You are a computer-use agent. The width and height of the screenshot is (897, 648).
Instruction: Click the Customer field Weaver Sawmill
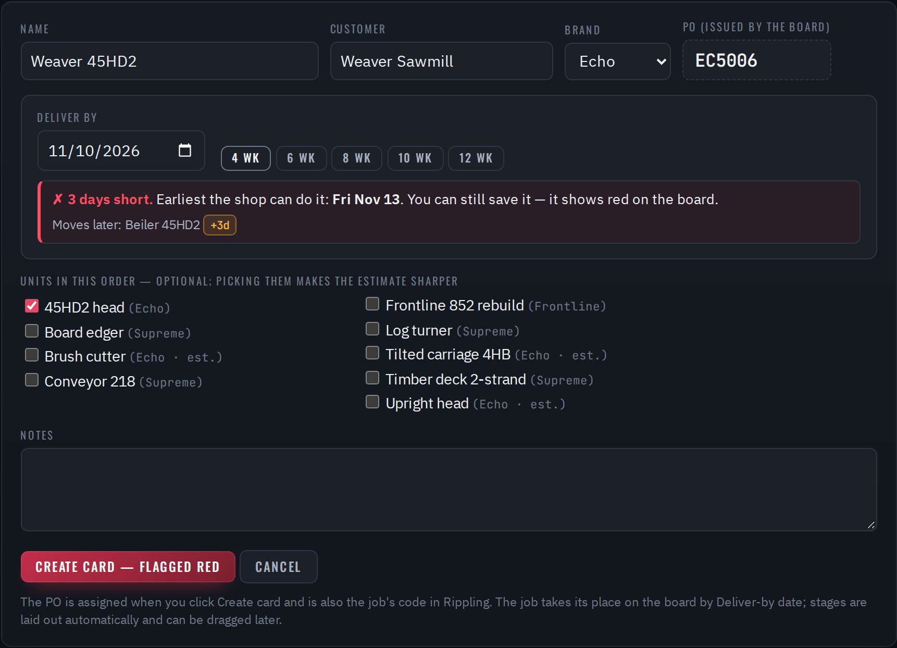[x=441, y=61]
